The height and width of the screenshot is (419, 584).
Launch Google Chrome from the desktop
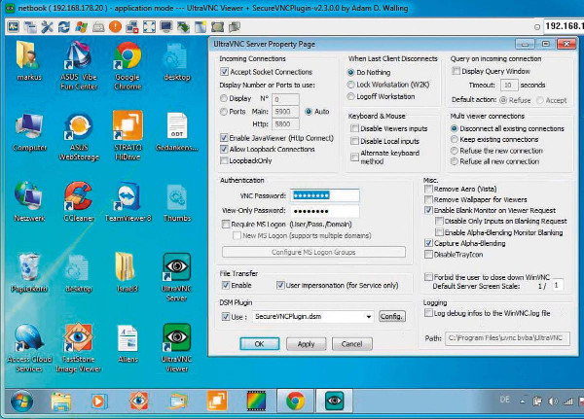[128, 58]
